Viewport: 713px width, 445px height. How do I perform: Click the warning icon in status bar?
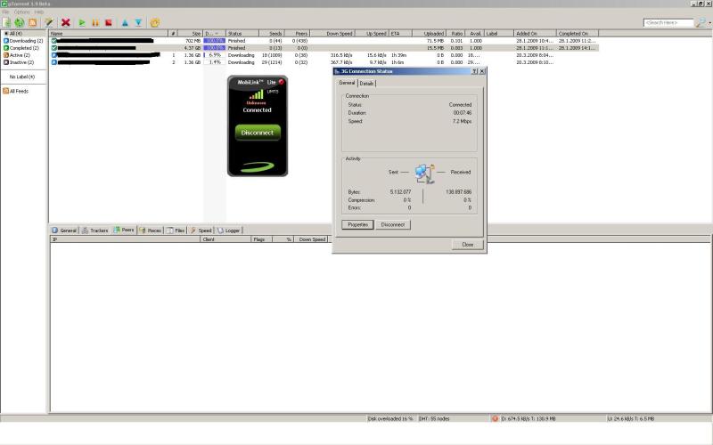(x=496, y=417)
